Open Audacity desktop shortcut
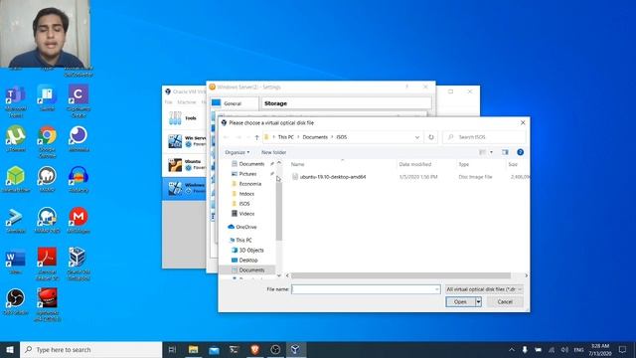Image resolution: width=636 pixels, height=358 pixels. [x=79, y=179]
